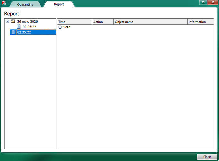Click the Kaspersky logo icon in title bar
Viewport: 219px width, 161px height.
pos(4,3)
